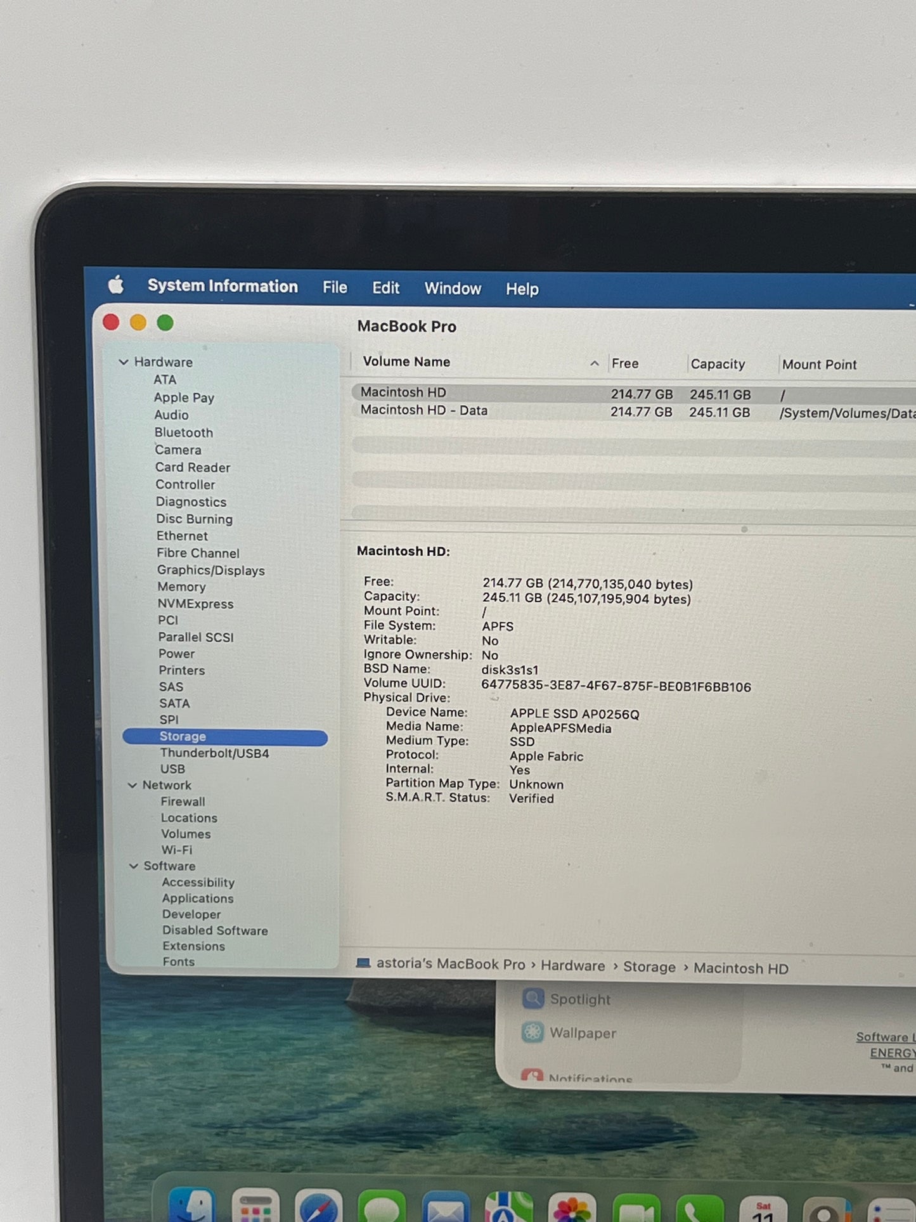Select USB in the sidebar
Image resolution: width=916 pixels, height=1222 pixels.
pos(172,769)
